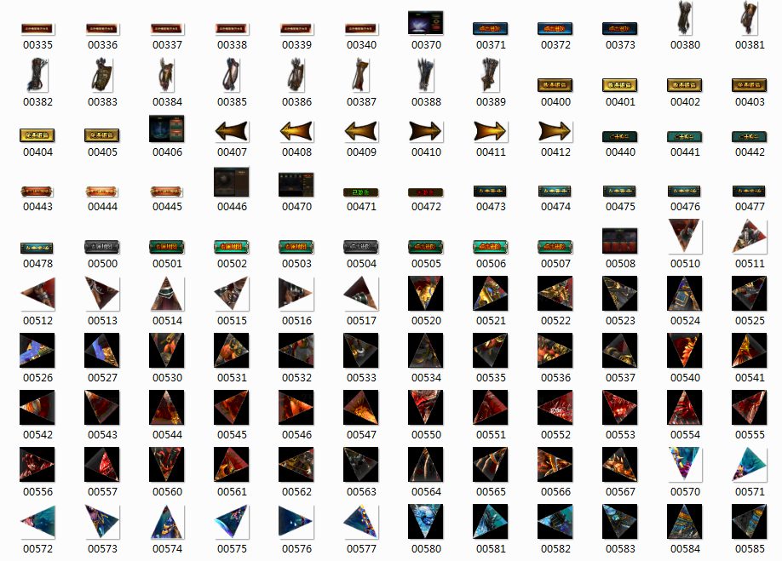Open the interface screenshot thumbnail 00406
This screenshot has width=782, height=561.
pyautogui.click(x=167, y=129)
